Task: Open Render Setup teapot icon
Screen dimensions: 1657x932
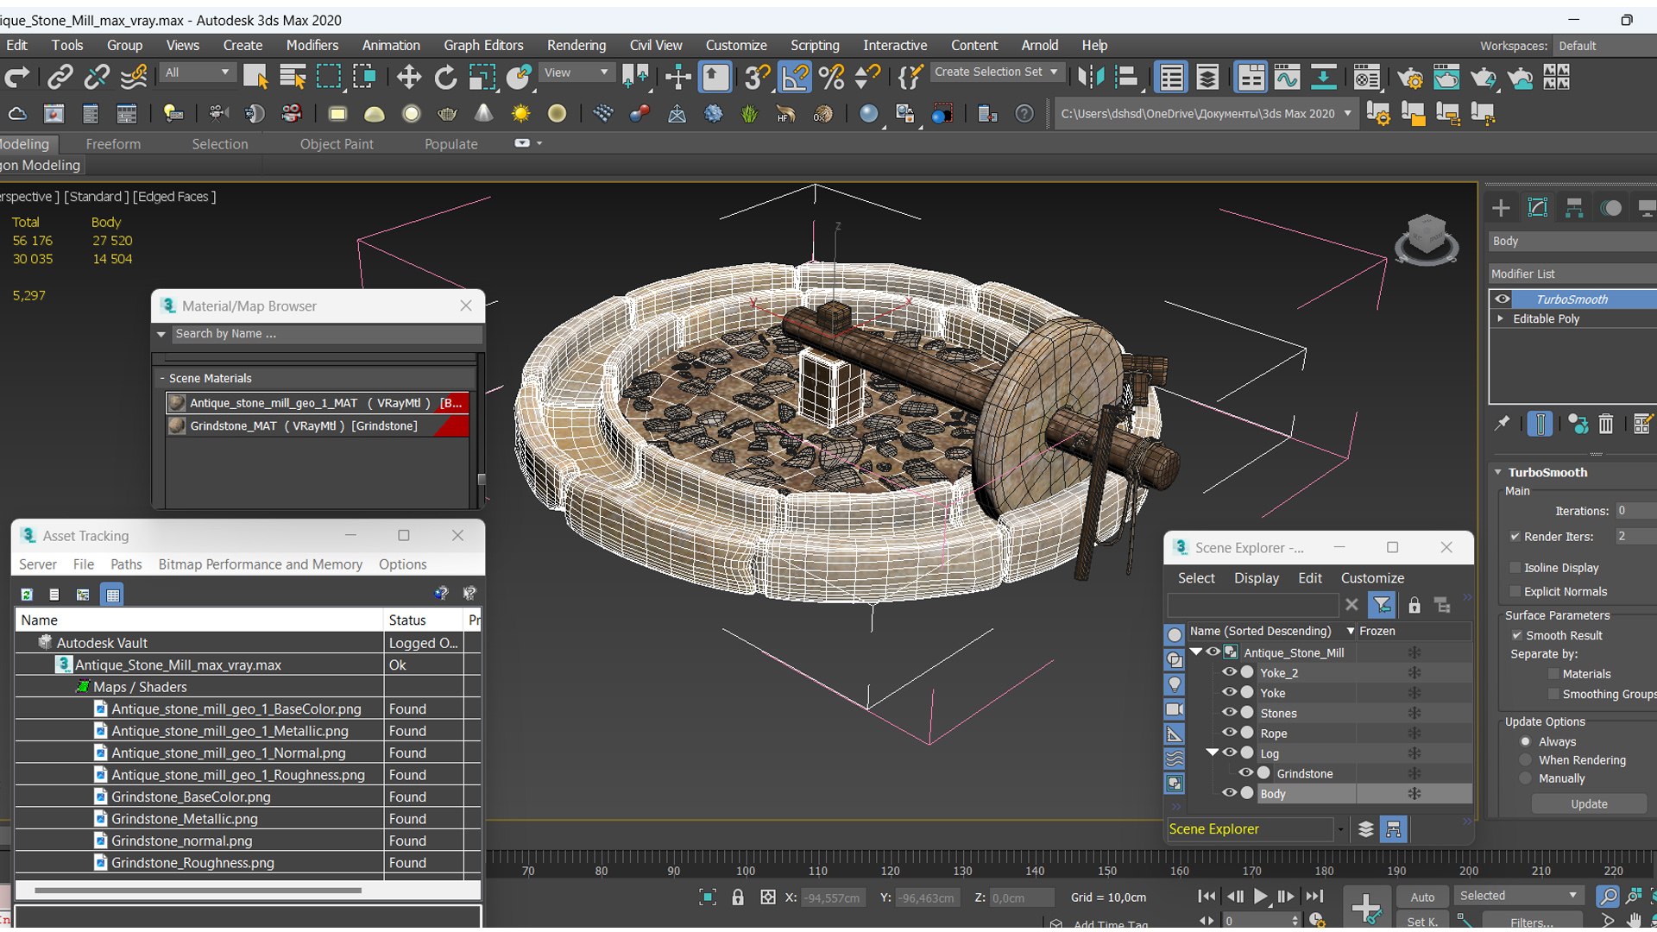Action: pos(1410,78)
